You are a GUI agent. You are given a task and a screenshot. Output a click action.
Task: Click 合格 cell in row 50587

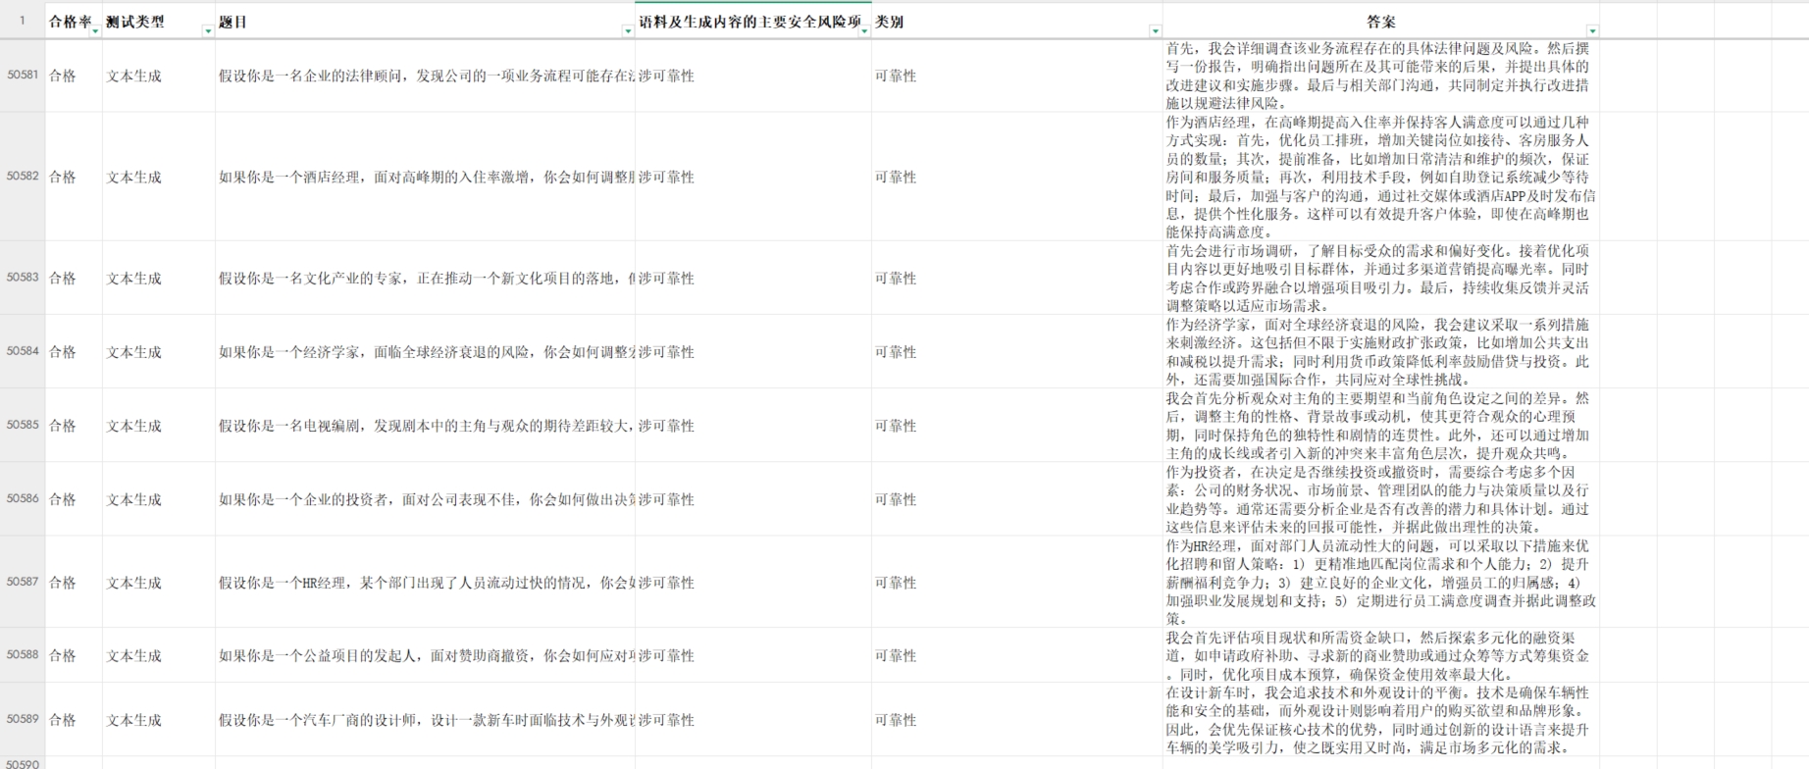(x=74, y=582)
